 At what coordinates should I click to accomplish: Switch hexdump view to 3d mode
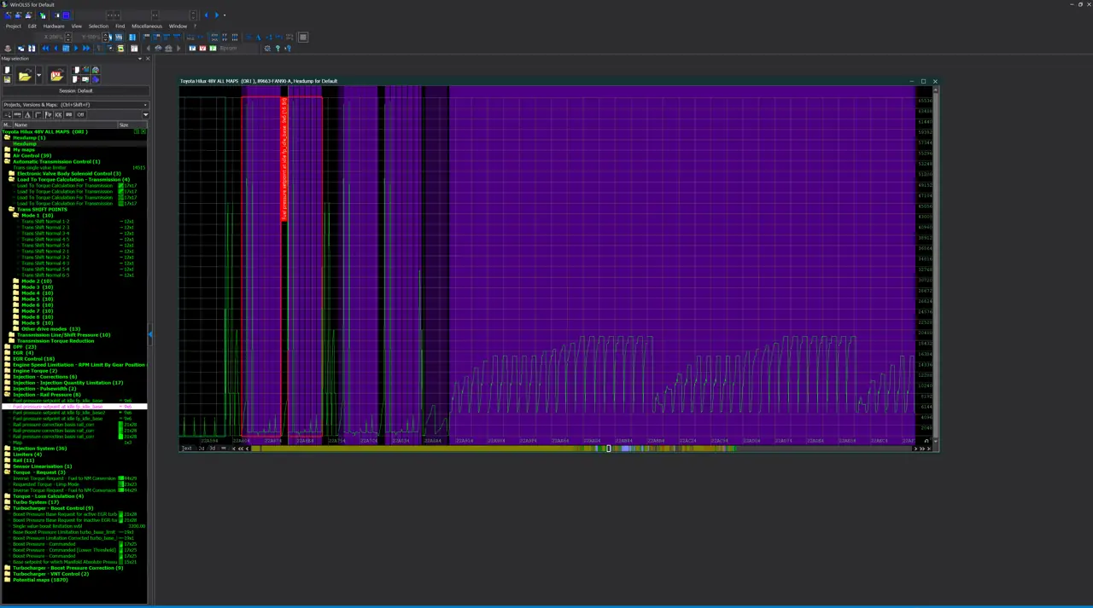point(213,448)
